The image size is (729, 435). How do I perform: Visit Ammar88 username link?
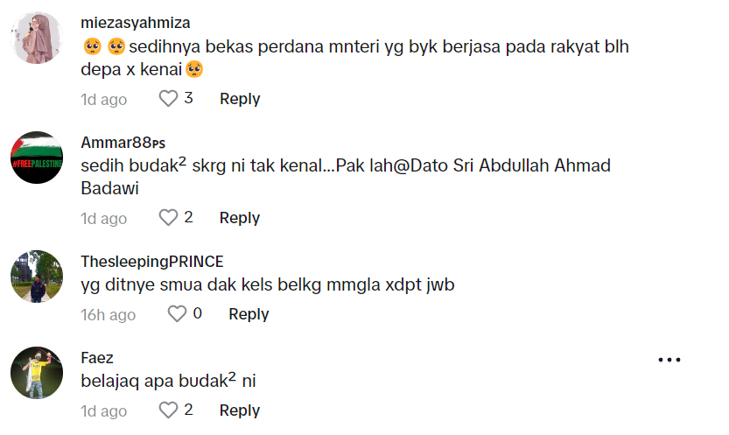coord(123,143)
